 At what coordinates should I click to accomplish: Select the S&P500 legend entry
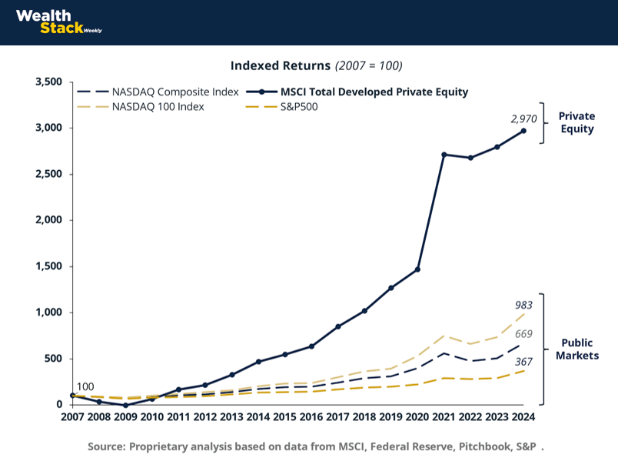(282, 107)
